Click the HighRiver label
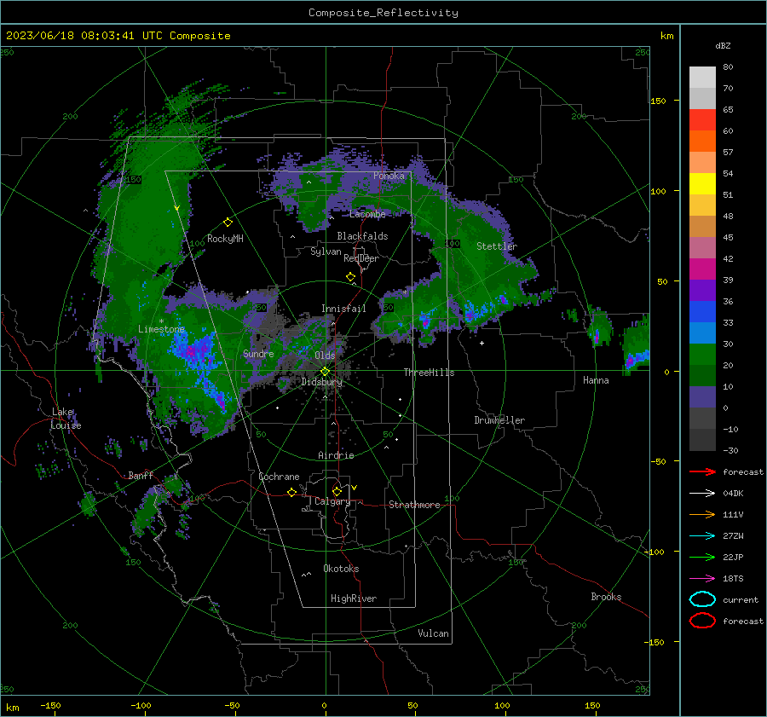 point(354,598)
